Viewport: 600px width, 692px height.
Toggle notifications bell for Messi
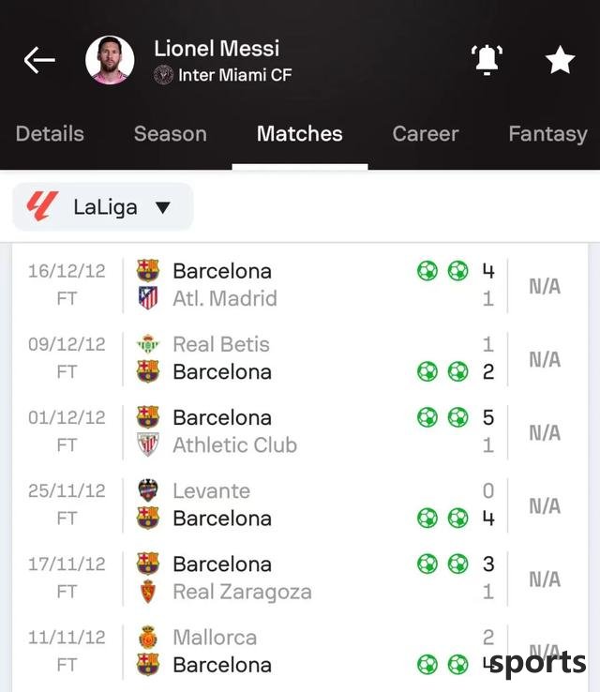coord(487,60)
